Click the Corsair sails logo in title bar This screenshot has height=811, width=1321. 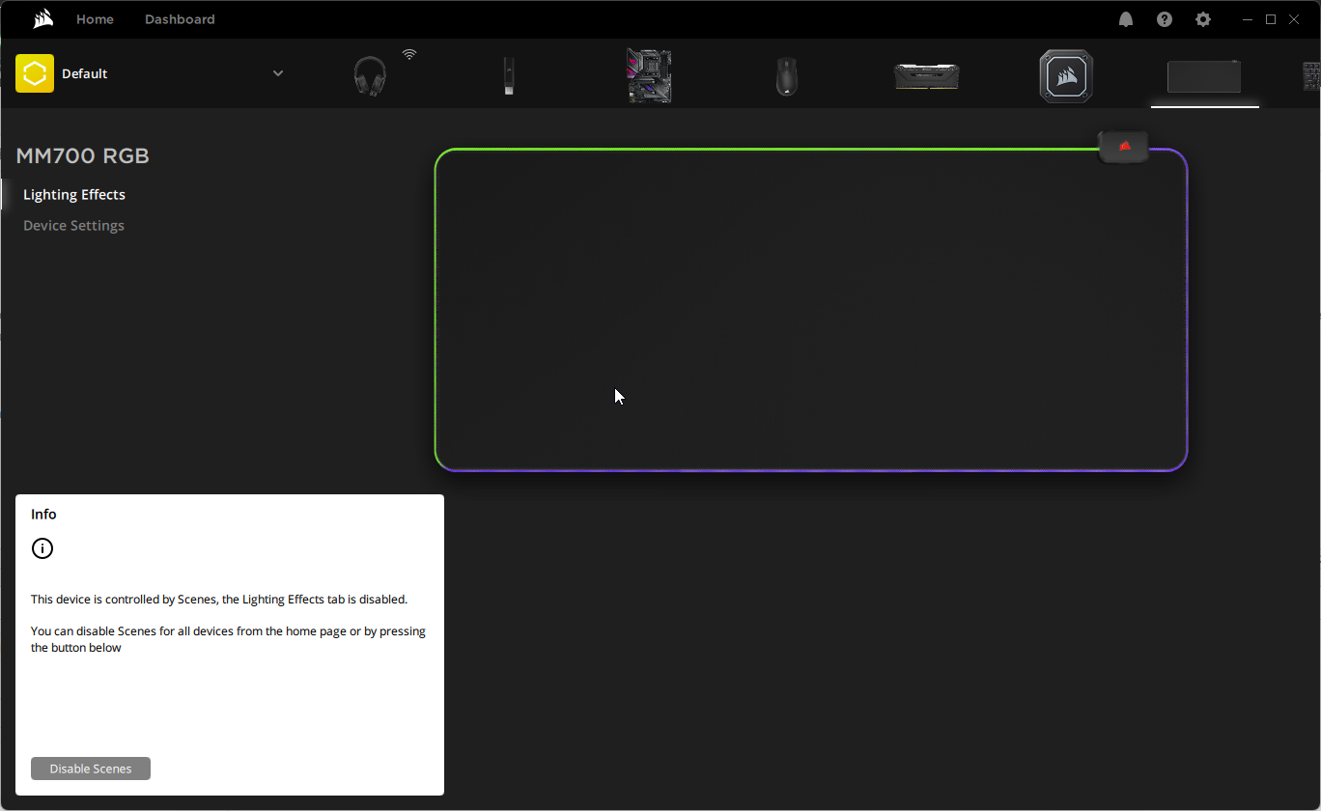tap(43, 19)
